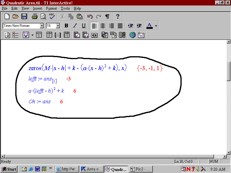
Task: Run the ABC spell check
Action: [x=52, y=16]
